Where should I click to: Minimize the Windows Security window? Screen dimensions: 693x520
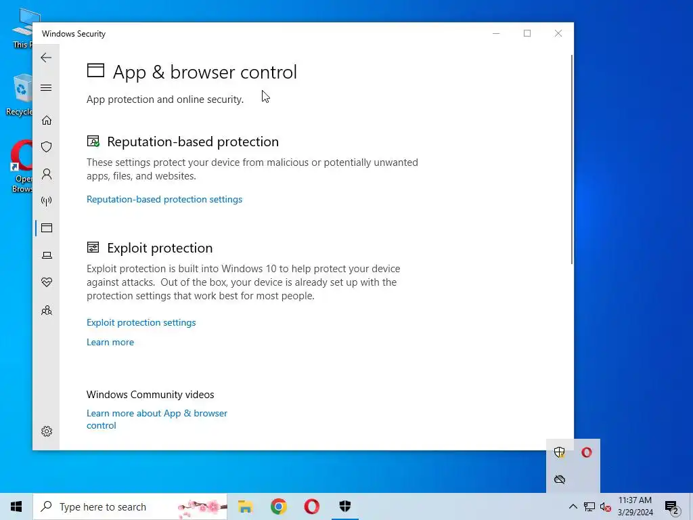[496, 34]
